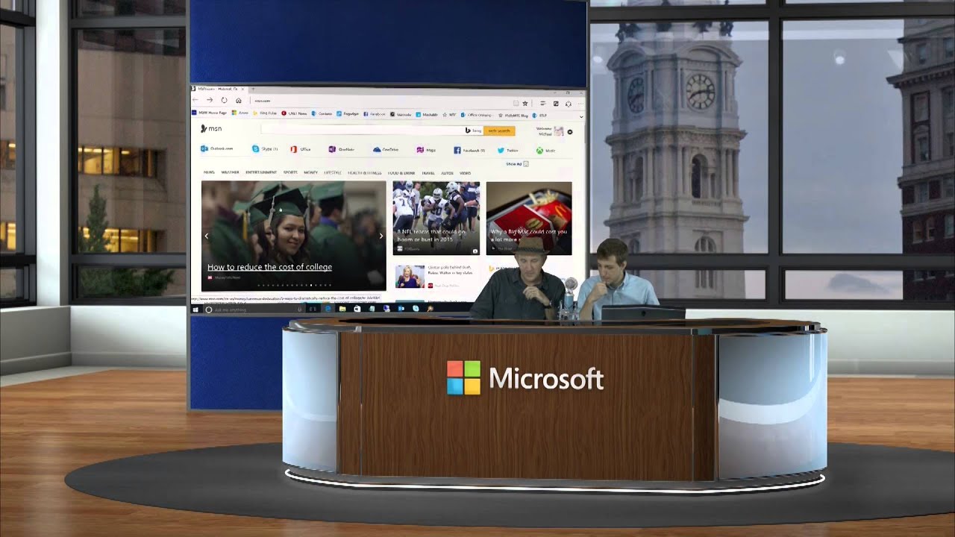
Task: Open MSN Home Page favorite
Action: (x=210, y=113)
